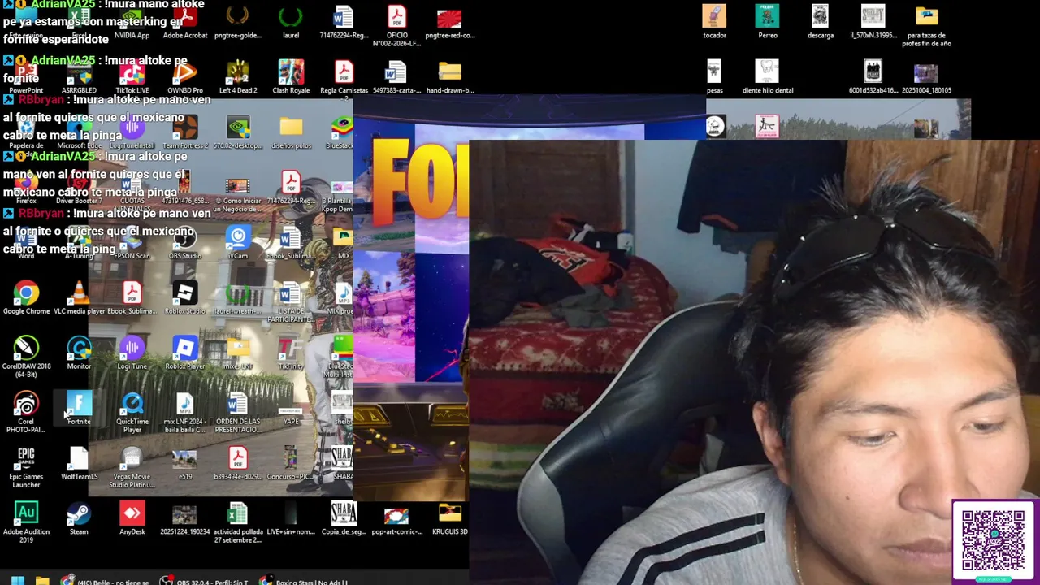Open the EPSON Scan shortcut
The width and height of the screenshot is (1040, 585).
click(132, 243)
